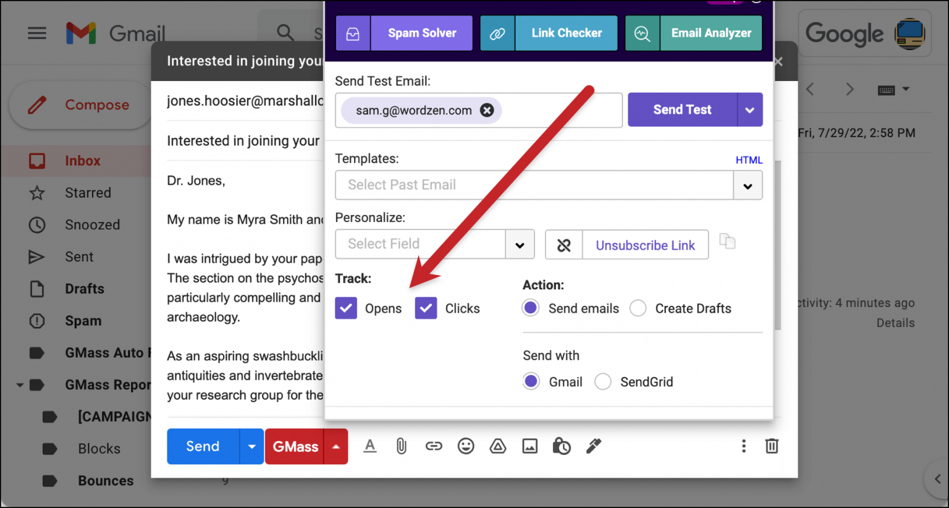Click the Send Test button
Screen dimensions: 949x508
[681, 109]
